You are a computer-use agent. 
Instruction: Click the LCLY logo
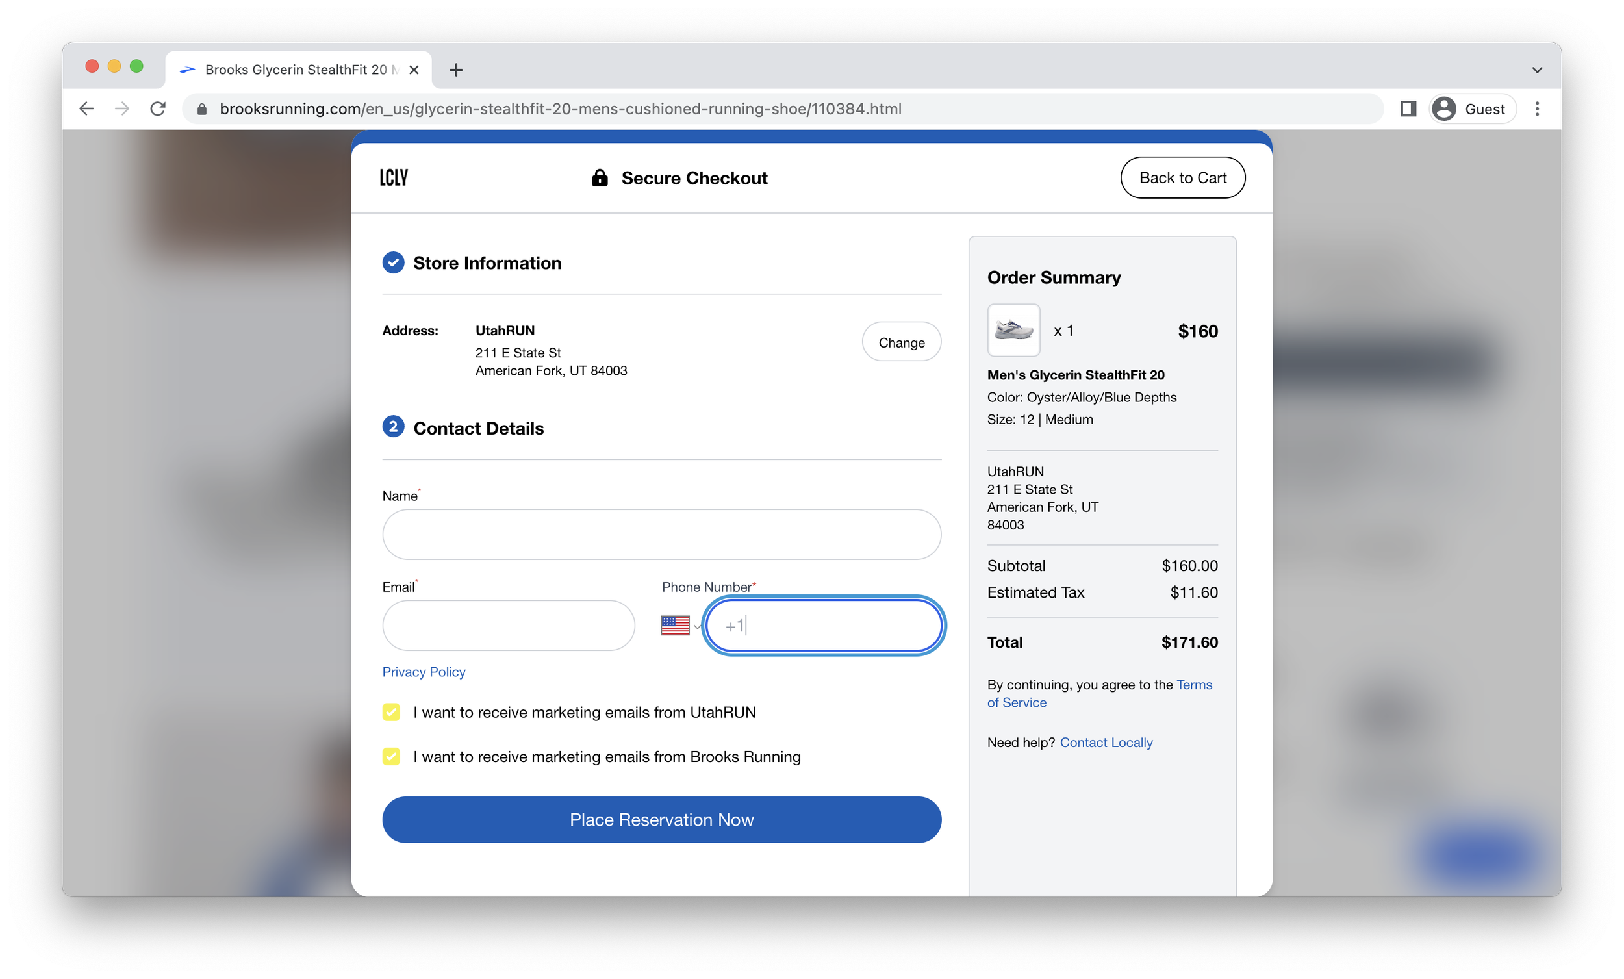click(394, 177)
